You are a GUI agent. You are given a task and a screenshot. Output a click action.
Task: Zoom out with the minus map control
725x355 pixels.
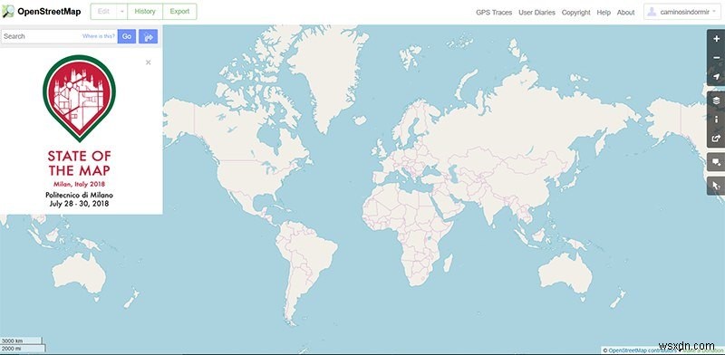(716, 58)
